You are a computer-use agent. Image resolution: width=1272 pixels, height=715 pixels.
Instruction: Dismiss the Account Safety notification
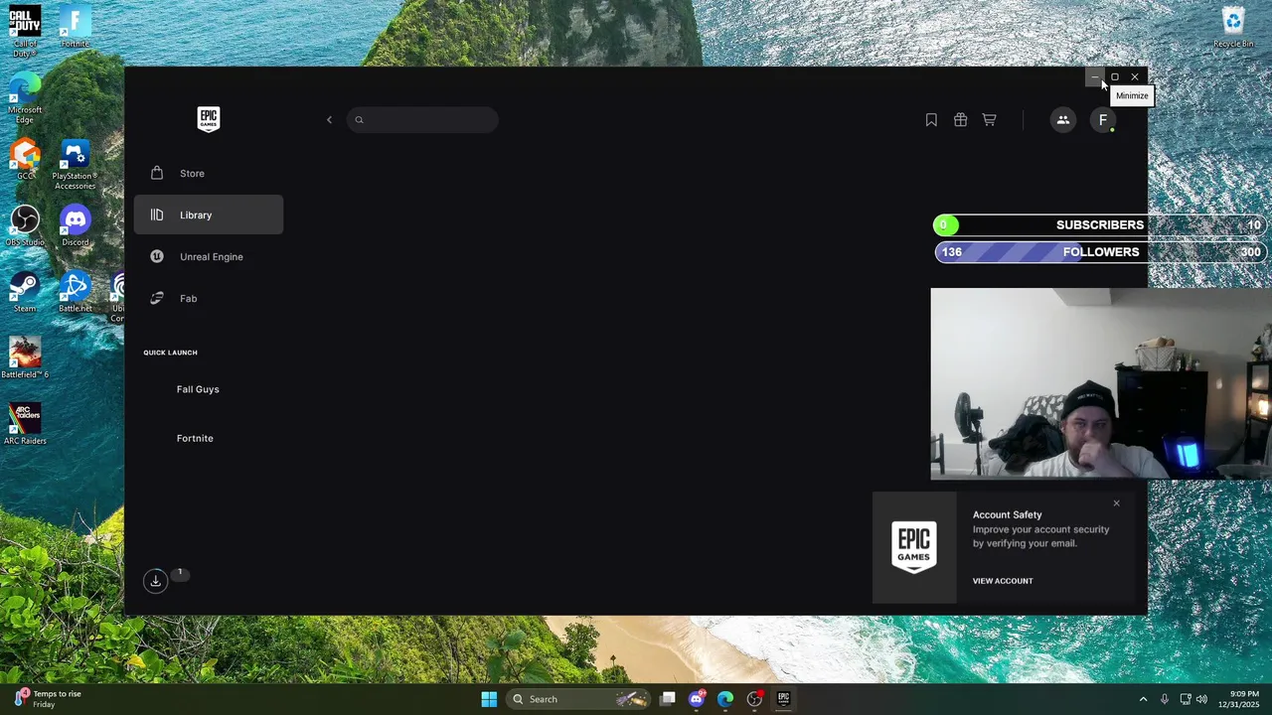point(1116,503)
